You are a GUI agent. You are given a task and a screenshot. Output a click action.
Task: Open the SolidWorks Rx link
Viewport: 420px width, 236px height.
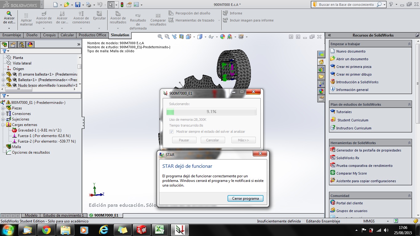click(348, 158)
